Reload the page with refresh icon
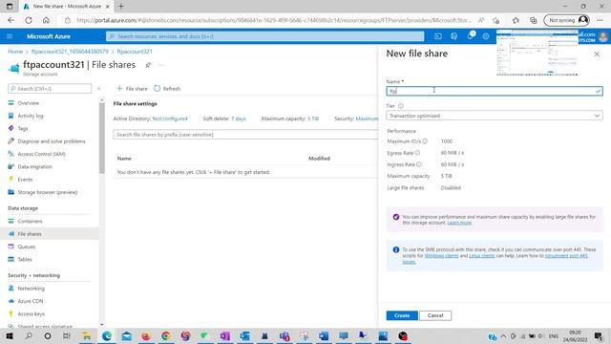The width and height of the screenshot is (611, 344). (x=29, y=20)
